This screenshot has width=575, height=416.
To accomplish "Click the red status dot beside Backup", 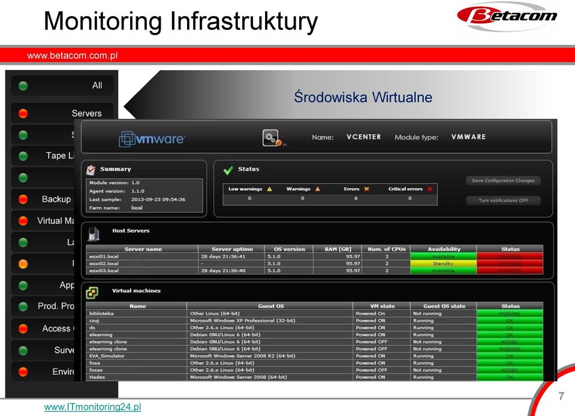I will tap(23, 199).
